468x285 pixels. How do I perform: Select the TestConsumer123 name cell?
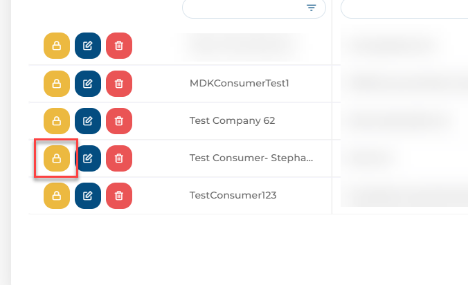pyautogui.click(x=233, y=195)
